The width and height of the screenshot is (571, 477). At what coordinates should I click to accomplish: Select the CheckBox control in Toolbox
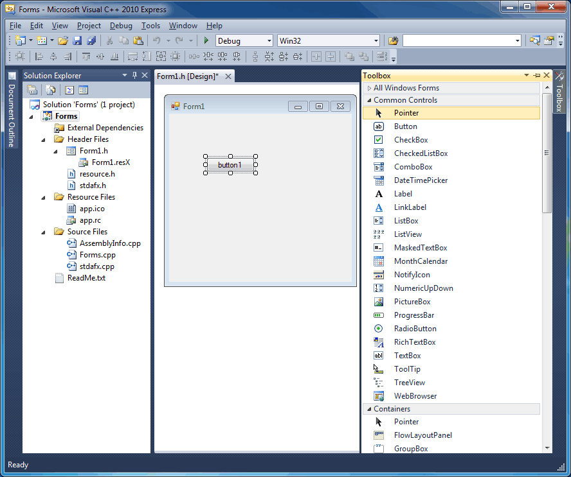pos(451,139)
